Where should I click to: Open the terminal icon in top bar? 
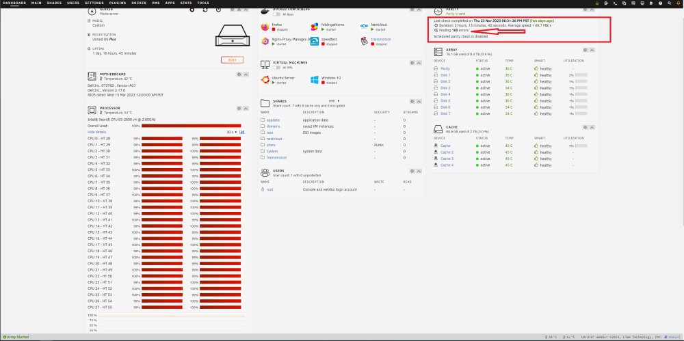[615, 3]
